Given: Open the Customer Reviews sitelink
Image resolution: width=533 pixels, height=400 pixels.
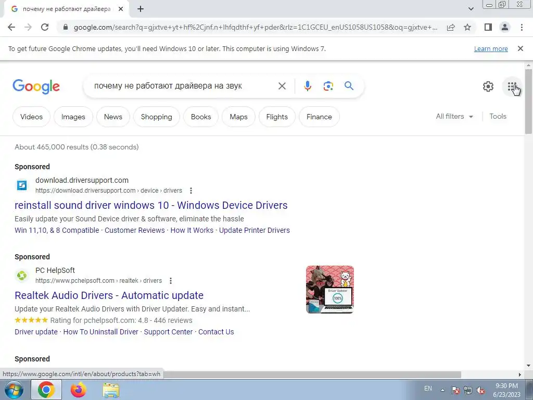Looking at the screenshot, I should click(x=135, y=230).
